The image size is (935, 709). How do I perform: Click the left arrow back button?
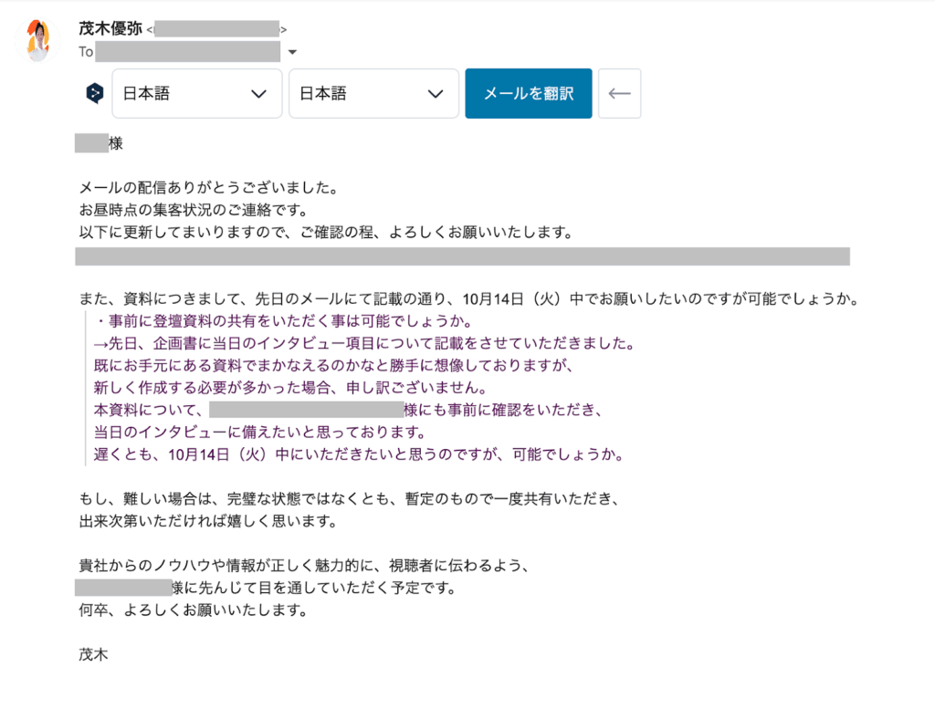click(619, 93)
